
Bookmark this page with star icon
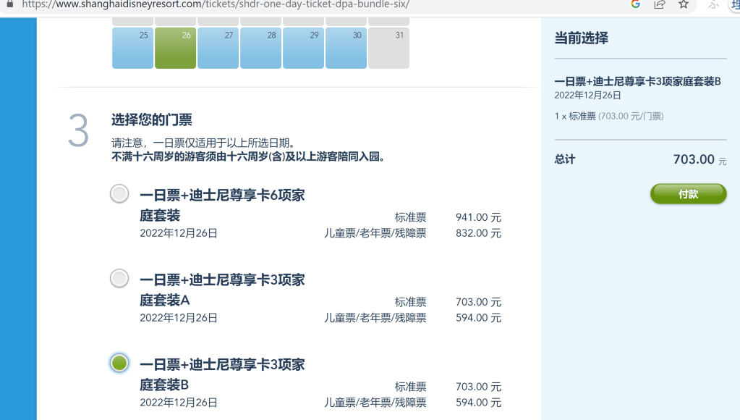coord(683,4)
